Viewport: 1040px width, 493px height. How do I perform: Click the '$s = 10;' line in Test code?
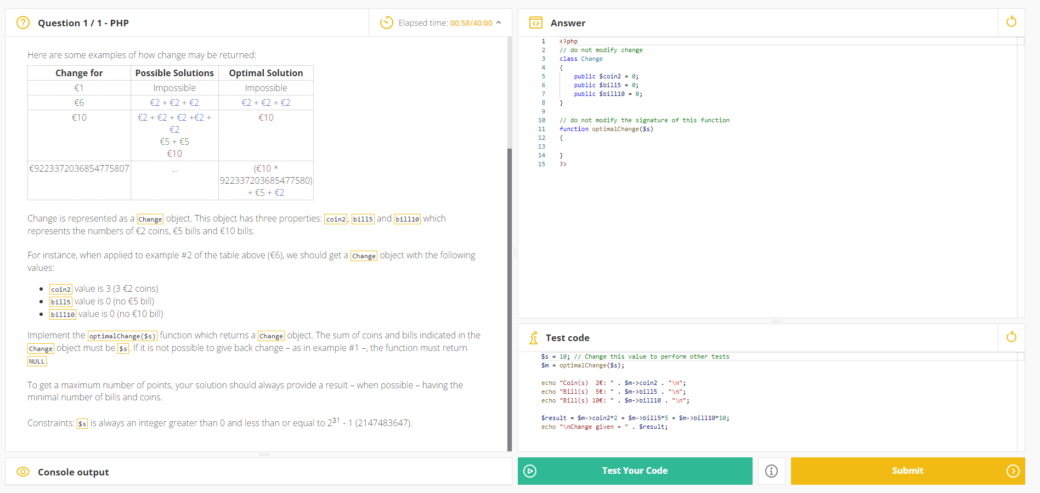[635, 356]
